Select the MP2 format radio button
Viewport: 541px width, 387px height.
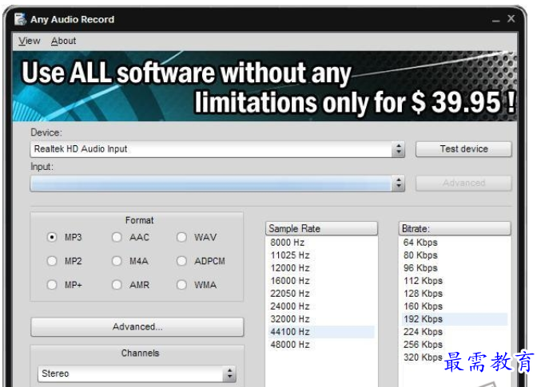click(52, 261)
